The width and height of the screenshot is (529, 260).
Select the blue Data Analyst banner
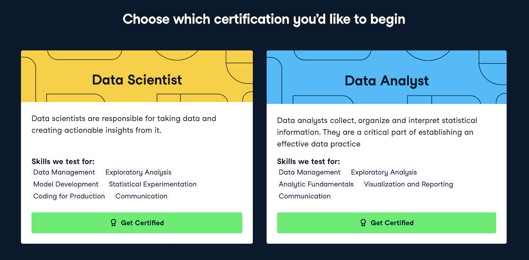(387, 77)
